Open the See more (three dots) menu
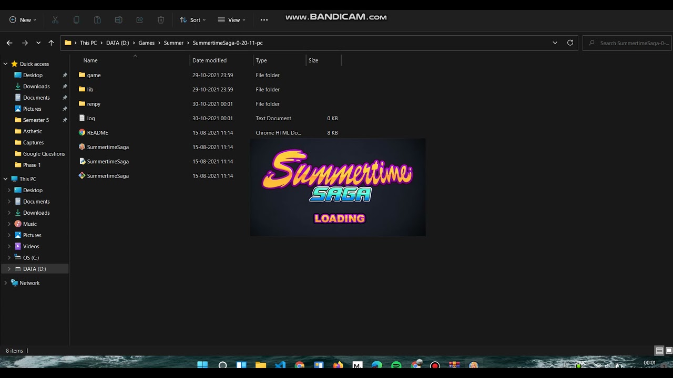673x378 pixels. (x=264, y=20)
